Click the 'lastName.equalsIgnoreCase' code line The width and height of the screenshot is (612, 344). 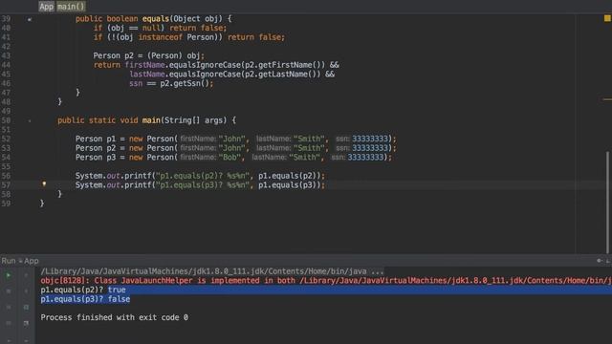pos(231,75)
